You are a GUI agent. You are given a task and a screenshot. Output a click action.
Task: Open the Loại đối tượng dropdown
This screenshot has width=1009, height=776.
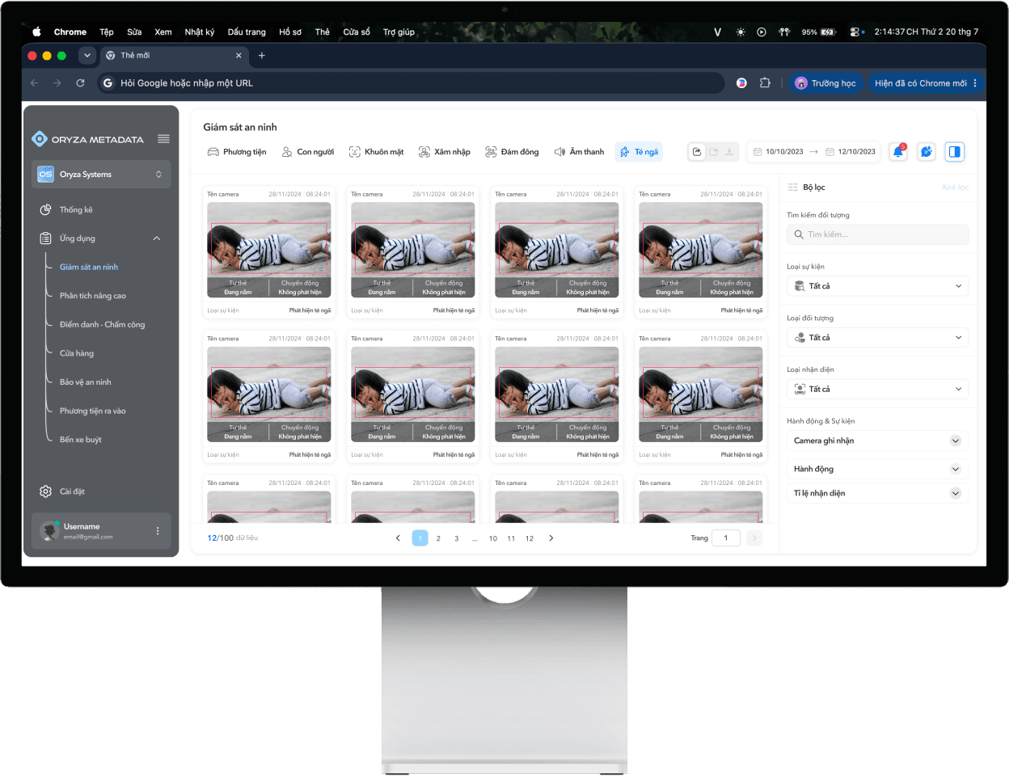877,338
